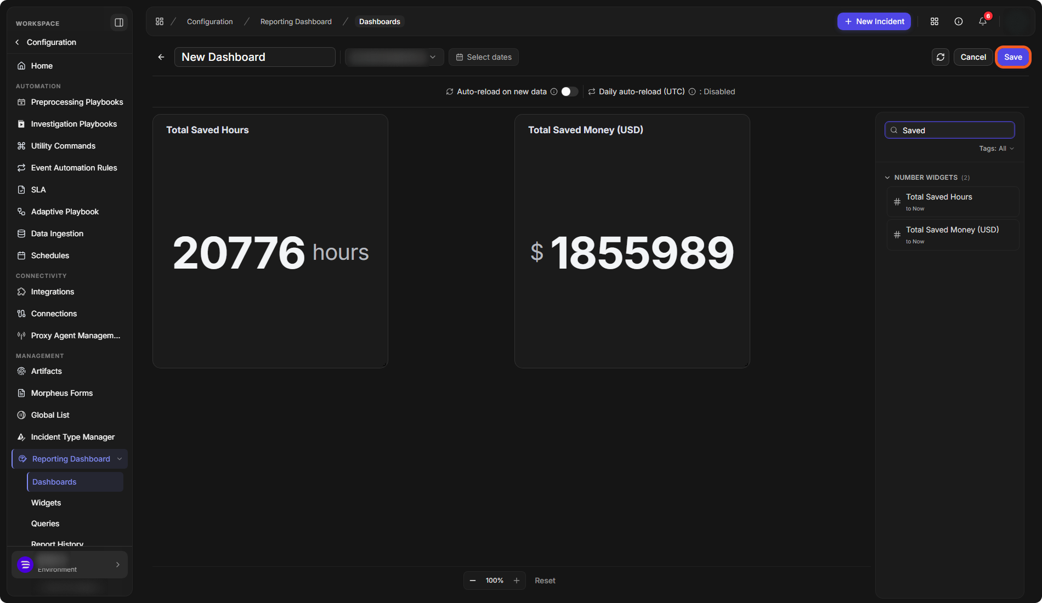The width and height of the screenshot is (1042, 603).
Task: Click Reporting Dashboard breadcrumb link
Action: tap(296, 21)
